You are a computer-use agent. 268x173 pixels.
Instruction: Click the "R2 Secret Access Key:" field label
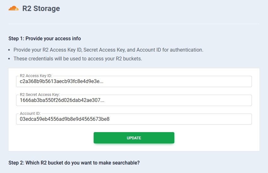40,95
